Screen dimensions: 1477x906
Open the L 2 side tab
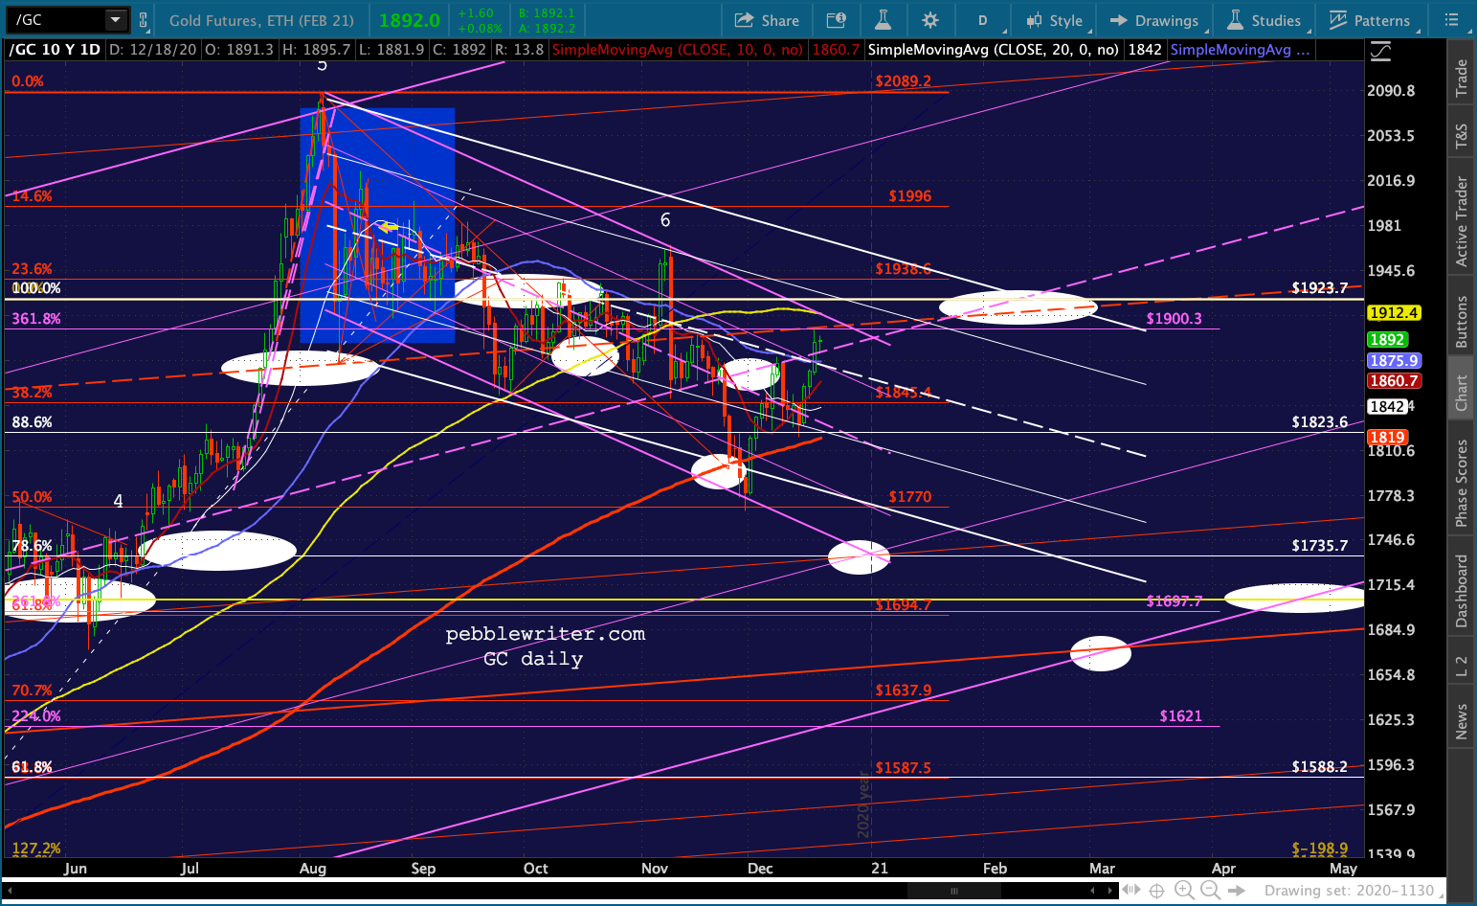1461,667
